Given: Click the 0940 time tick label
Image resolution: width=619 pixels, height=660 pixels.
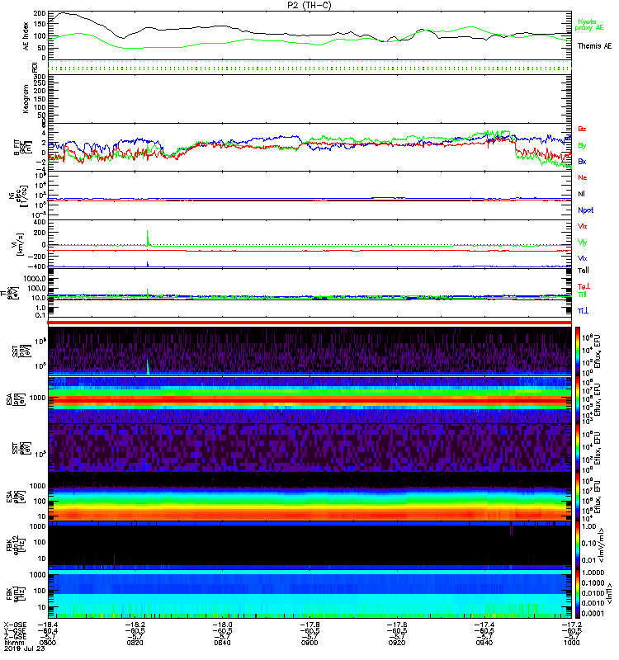Looking at the screenshot, I should tap(484, 643).
